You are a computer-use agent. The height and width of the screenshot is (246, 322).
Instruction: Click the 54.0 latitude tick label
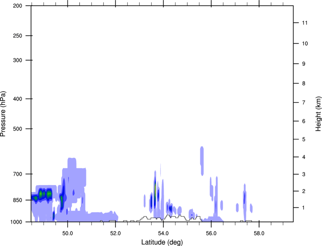pyautogui.click(x=164, y=234)
